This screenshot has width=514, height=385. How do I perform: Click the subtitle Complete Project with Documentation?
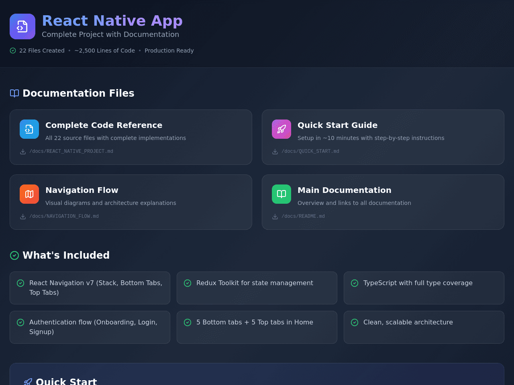pos(110,34)
